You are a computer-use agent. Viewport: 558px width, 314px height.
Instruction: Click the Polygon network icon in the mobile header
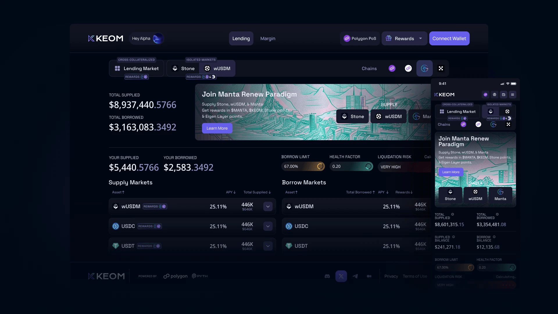point(486,94)
